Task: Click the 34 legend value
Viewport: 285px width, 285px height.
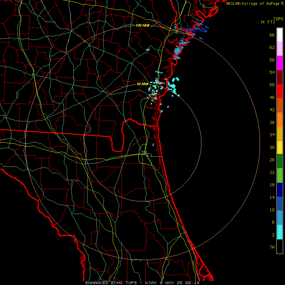Action: pyautogui.click(x=272, y=135)
